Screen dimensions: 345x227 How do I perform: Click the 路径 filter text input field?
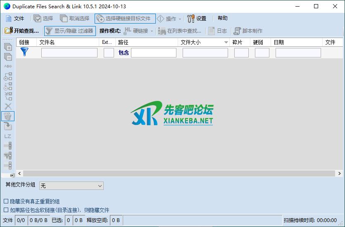tap(153, 53)
